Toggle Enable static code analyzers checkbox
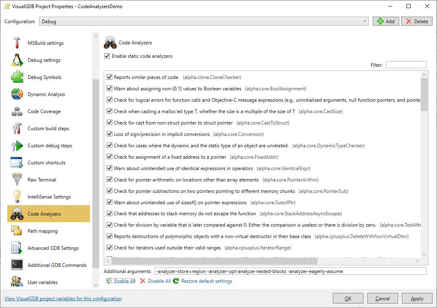 click(x=107, y=56)
